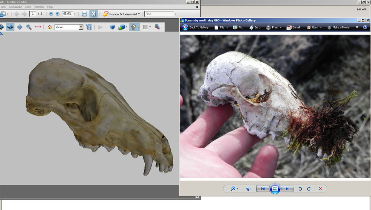
Task: Open the Review & Comment menu
Action: coord(121,14)
